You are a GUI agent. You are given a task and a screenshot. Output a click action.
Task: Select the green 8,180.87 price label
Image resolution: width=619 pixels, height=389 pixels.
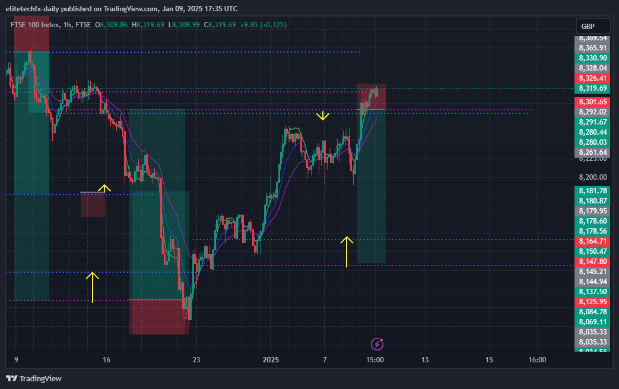(592, 201)
